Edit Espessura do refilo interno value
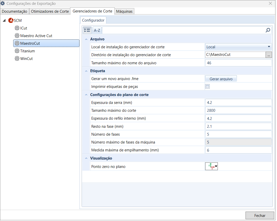The height and width of the screenshot is (221, 277). click(238, 118)
